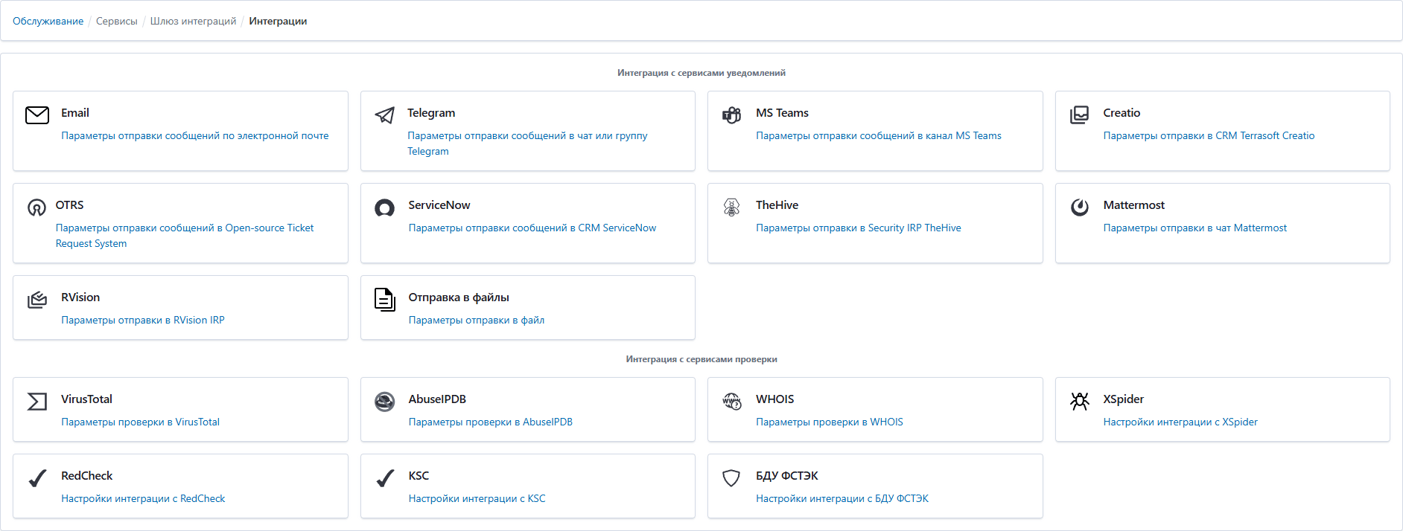Click the ServiceNow card title
Viewport: 1403px width, 531px height.
[439, 205]
